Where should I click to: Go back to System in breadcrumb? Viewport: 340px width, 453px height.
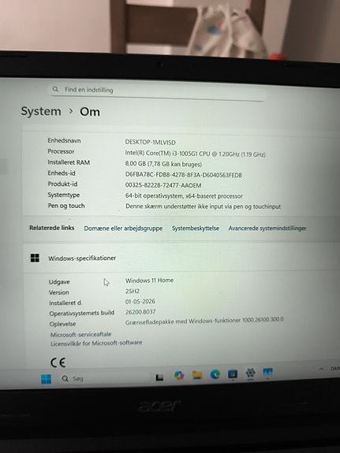(41, 111)
